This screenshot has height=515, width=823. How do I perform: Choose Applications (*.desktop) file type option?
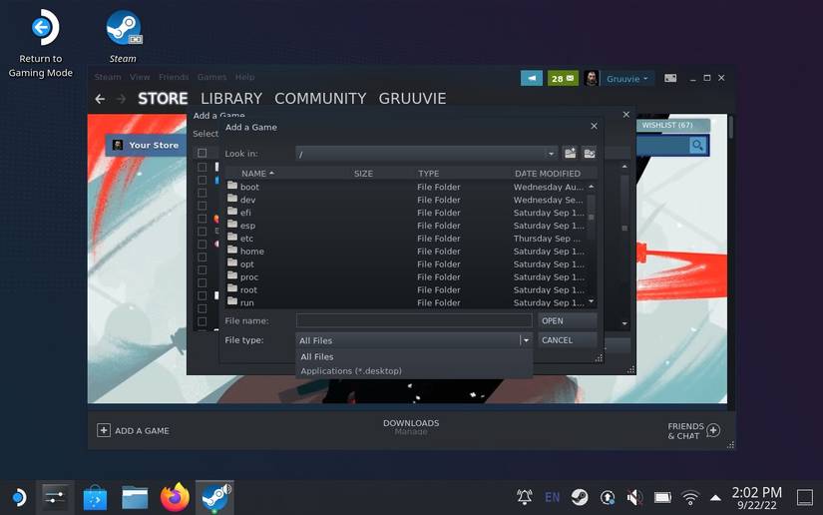[351, 371]
